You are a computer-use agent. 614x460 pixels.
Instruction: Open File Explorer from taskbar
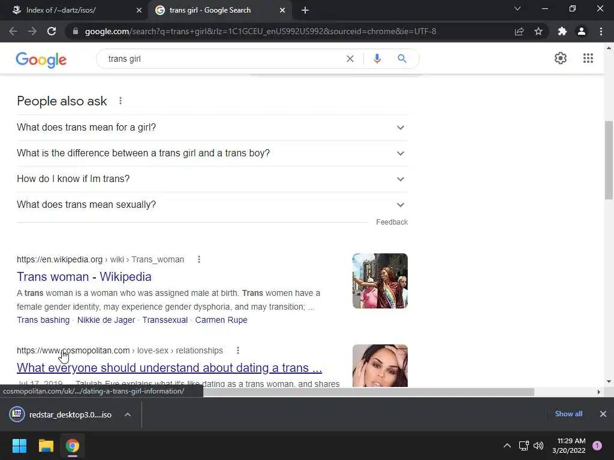46,446
